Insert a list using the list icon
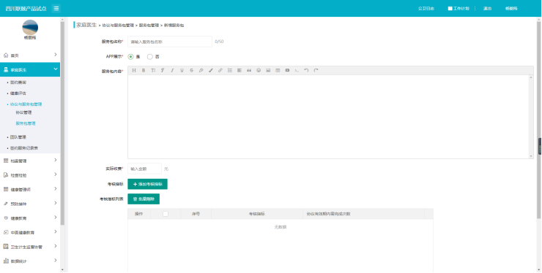Viewport: 542px width, 273px height. (230, 70)
